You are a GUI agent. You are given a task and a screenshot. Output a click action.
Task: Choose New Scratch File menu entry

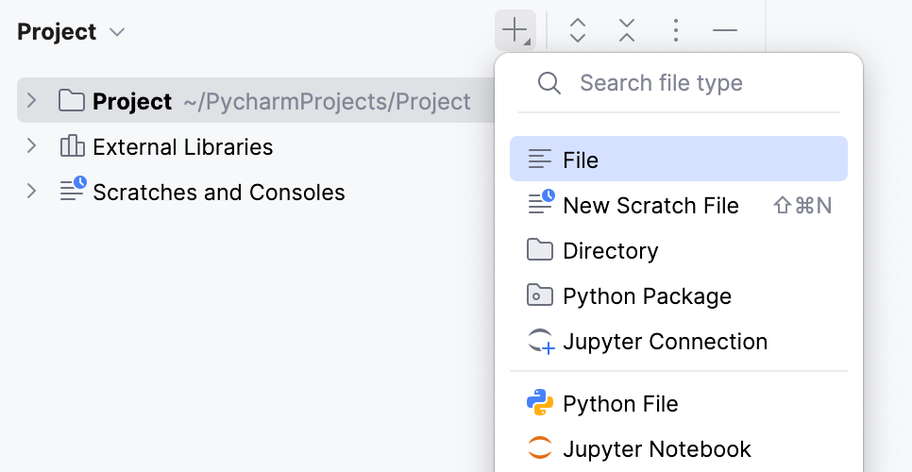651,206
